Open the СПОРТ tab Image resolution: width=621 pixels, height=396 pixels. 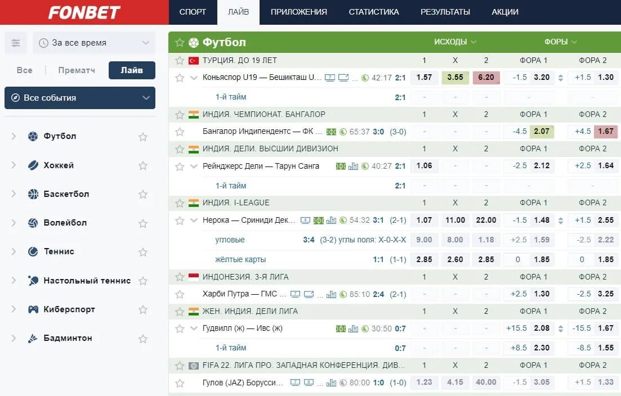pyautogui.click(x=193, y=12)
